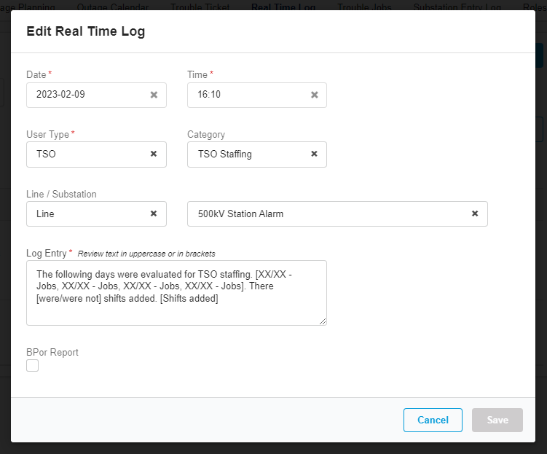Clear the Line selection with x icon
Screen dimensions: 547x454
tap(154, 214)
